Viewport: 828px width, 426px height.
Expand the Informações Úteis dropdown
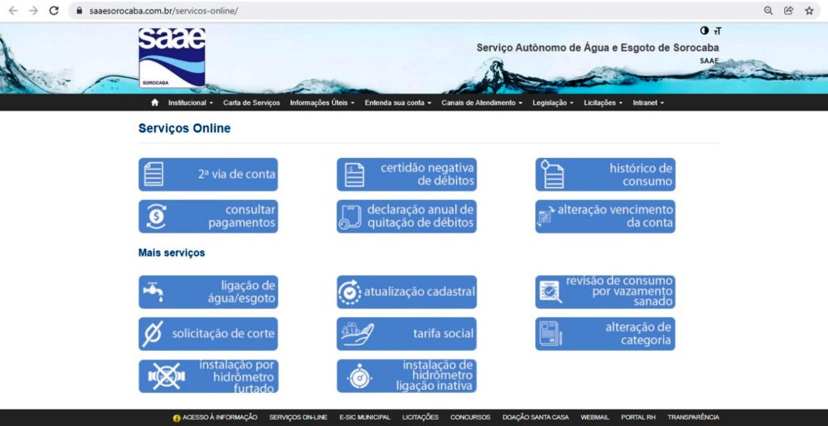pos(322,103)
